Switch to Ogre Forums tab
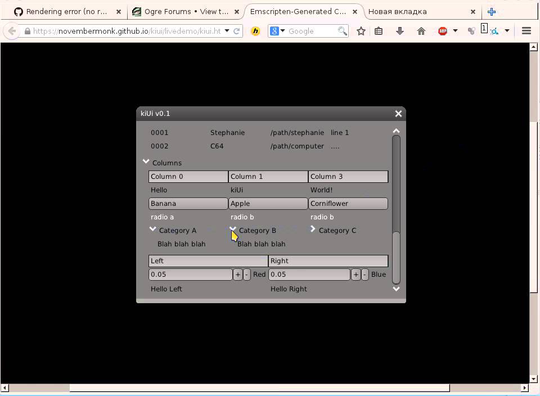The height and width of the screenshot is (396, 540). [186, 12]
